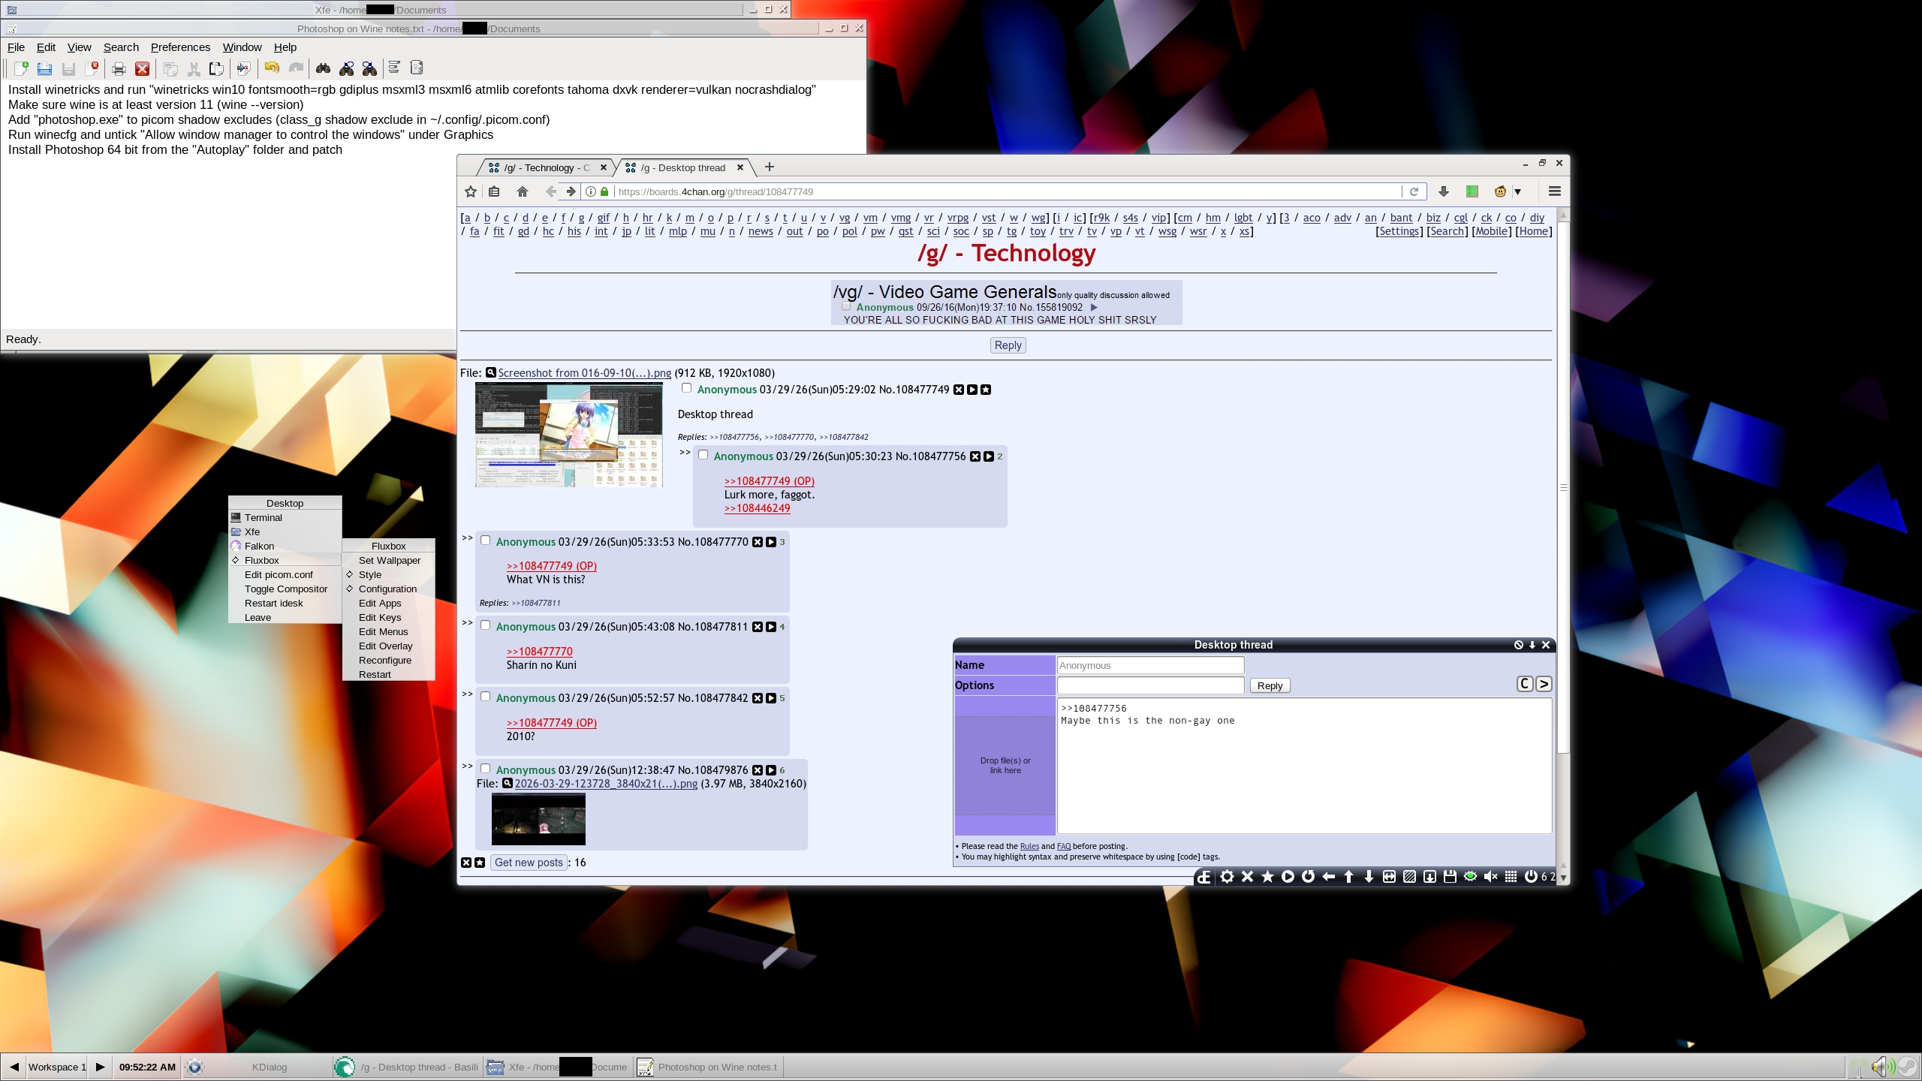Viewport: 1922px width, 1081px height.
Task: Click the favorites star in Dollchan panel
Action: [1267, 876]
